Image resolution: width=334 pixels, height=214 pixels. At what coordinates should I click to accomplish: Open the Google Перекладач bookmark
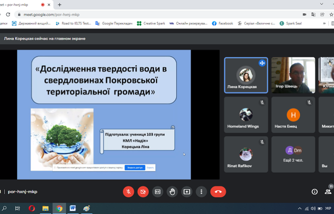[114, 23]
